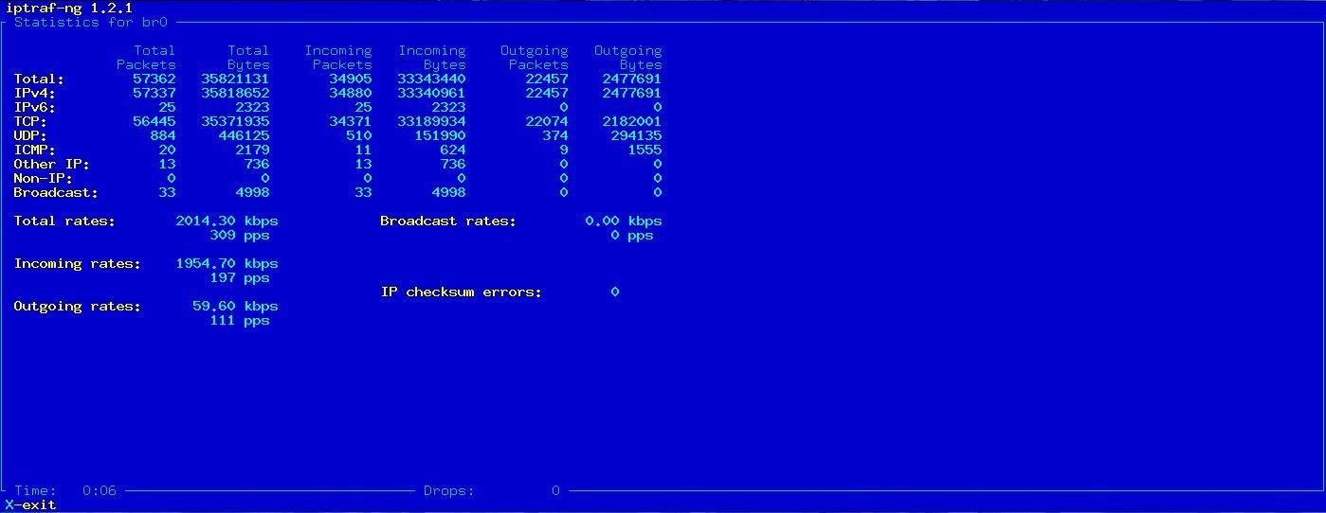The height and width of the screenshot is (513, 1326).
Task: Click IPv4 total bytes value 35818652
Action: click(236, 93)
